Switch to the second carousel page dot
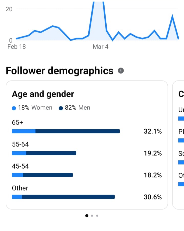 pyautogui.click(x=92, y=216)
